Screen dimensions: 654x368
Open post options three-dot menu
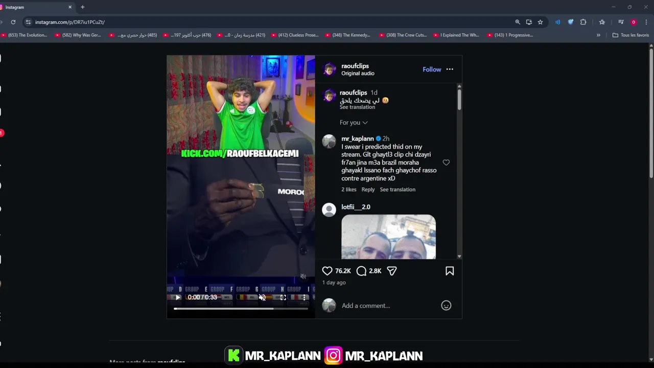pyautogui.click(x=450, y=70)
